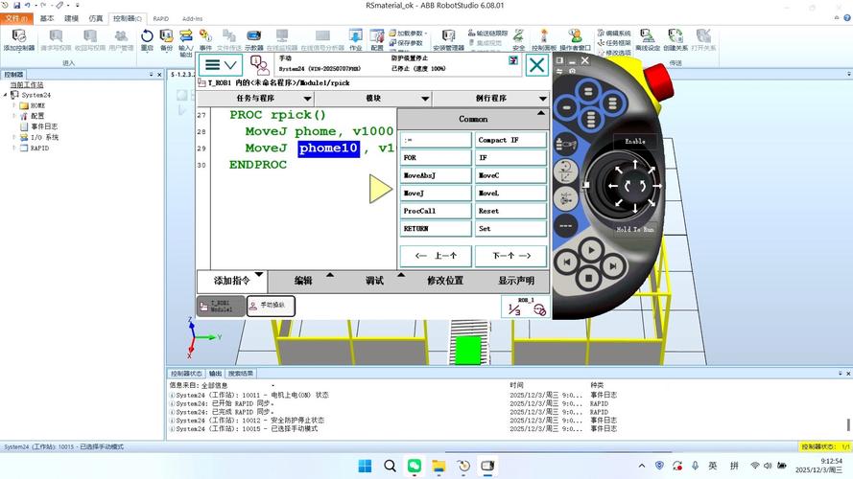This screenshot has width=853, height=479.
Task: Click the 重启 (restart) controller icon
Action: pos(147,39)
